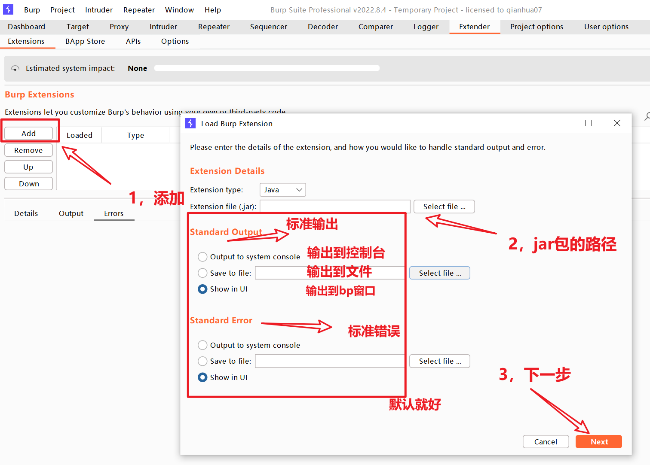650x465 pixels.
Task: Click the Burp Suite logo icon in menu bar
Action: [8, 9]
